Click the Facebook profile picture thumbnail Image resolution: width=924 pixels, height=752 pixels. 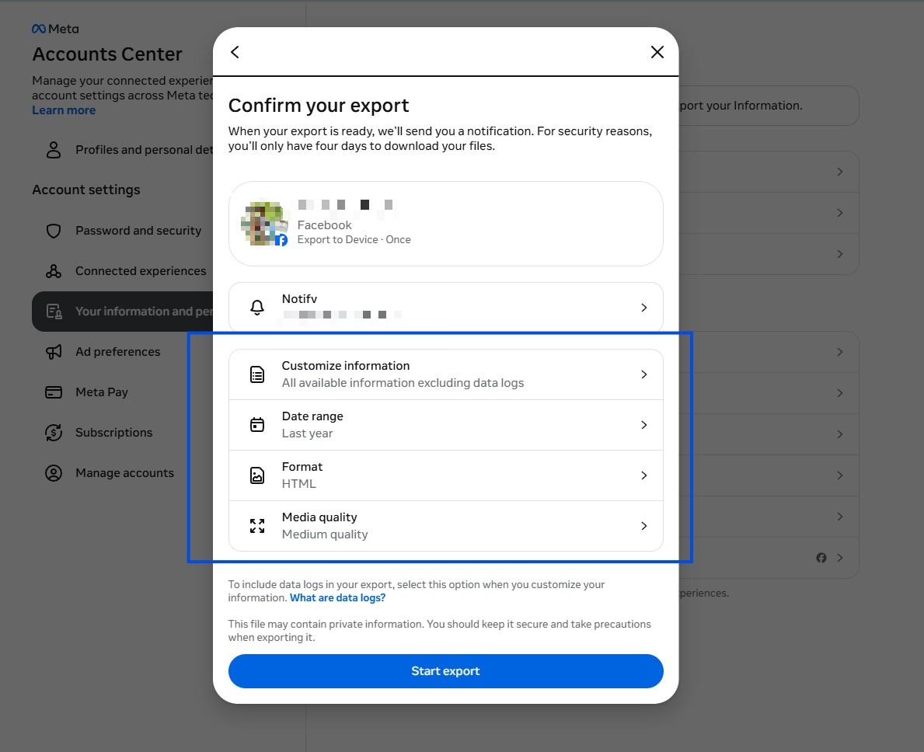pyautogui.click(x=264, y=224)
